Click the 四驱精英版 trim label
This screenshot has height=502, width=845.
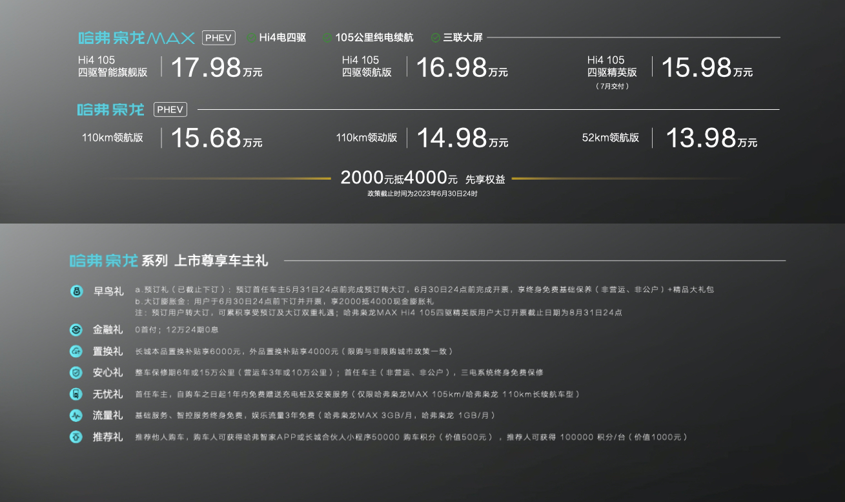point(612,72)
